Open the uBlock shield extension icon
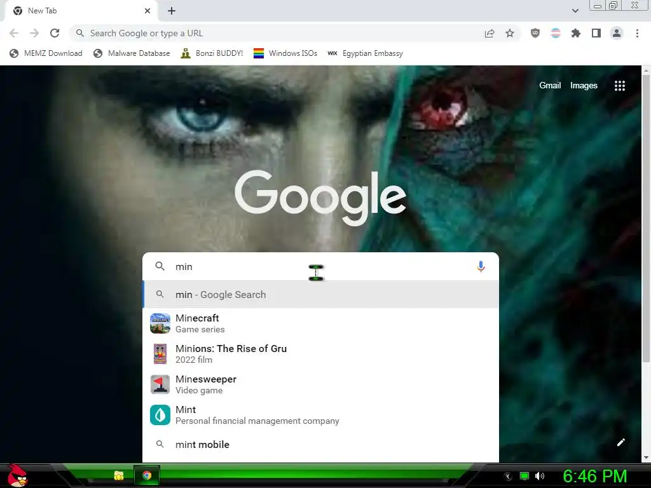651x488 pixels. pos(535,33)
